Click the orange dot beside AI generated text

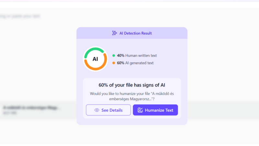[114, 63]
